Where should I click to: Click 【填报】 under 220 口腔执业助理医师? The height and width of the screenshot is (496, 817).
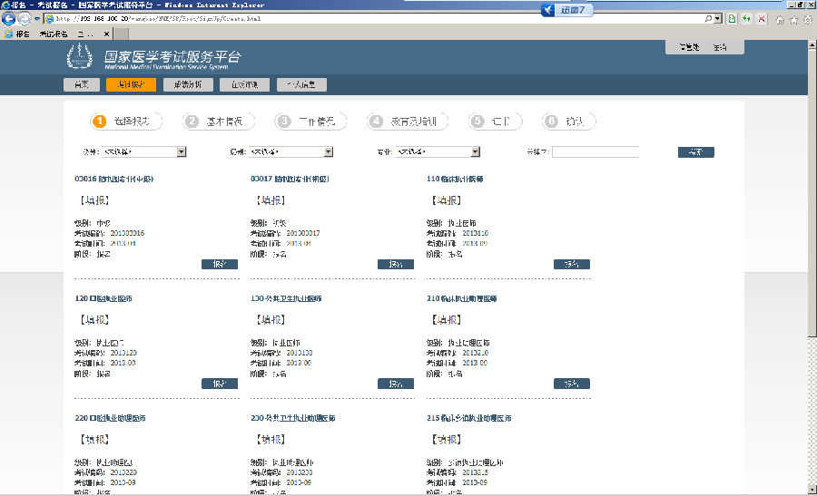click(x=94, y=440)
